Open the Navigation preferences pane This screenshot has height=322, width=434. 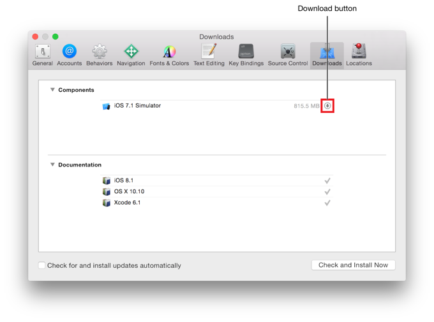(x=131, y=55)
